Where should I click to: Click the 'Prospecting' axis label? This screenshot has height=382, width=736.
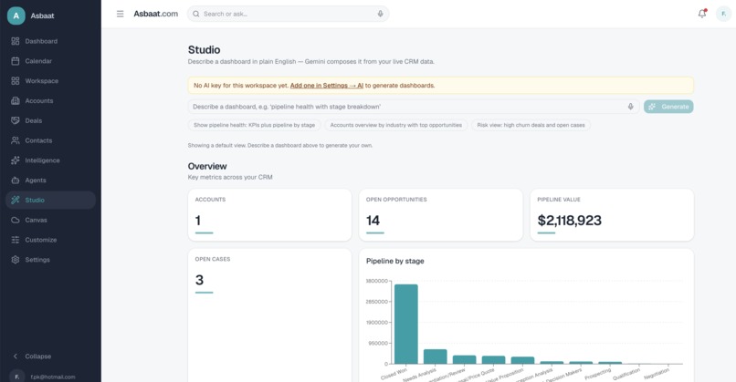(x=598, y=374)
